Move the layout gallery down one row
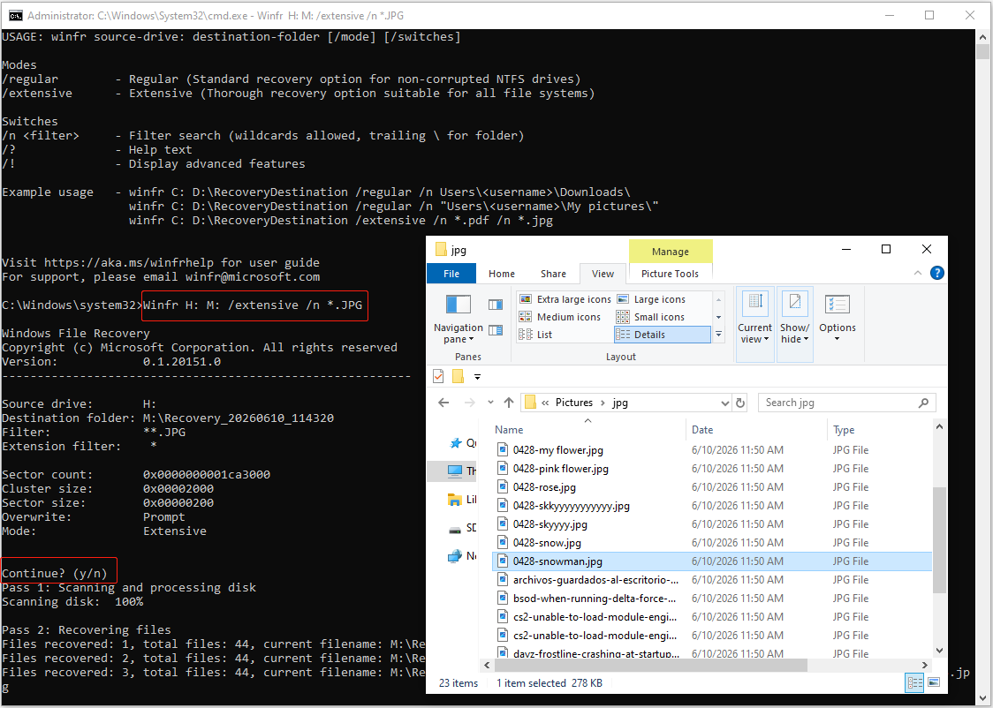 pos(719,317)
